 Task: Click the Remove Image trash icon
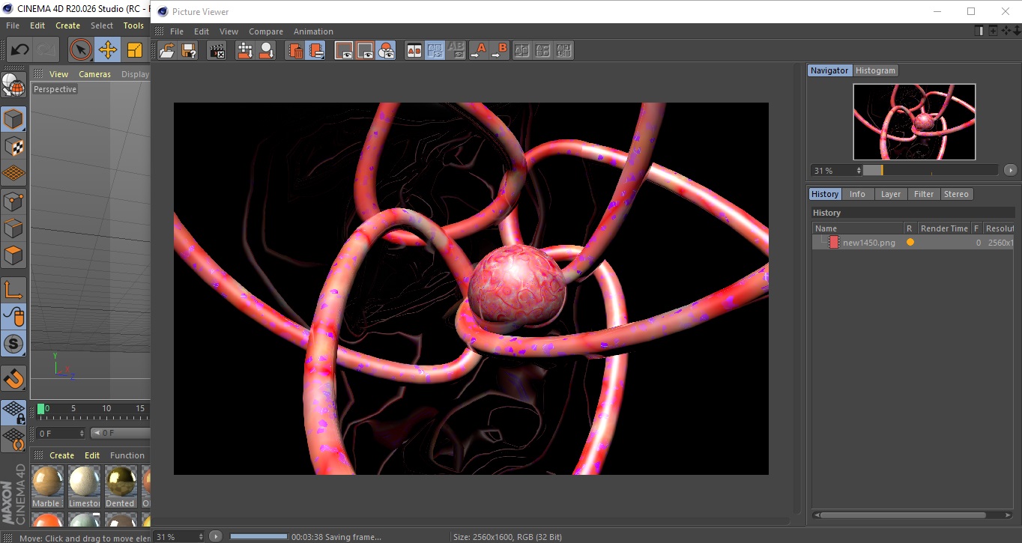[295, 51]
